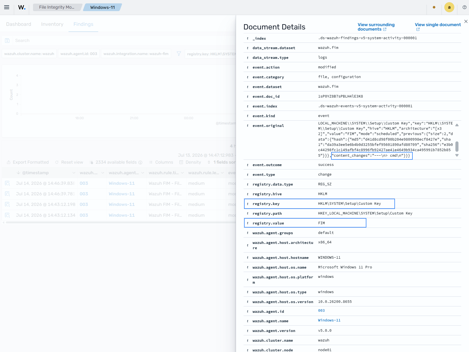Inspect the 14:43:12.198 row document

(7, 204)
